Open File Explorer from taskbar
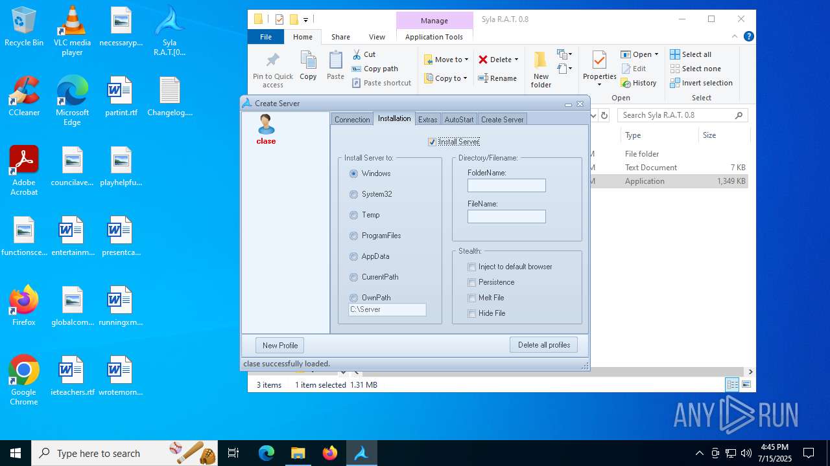 [298, 453]
